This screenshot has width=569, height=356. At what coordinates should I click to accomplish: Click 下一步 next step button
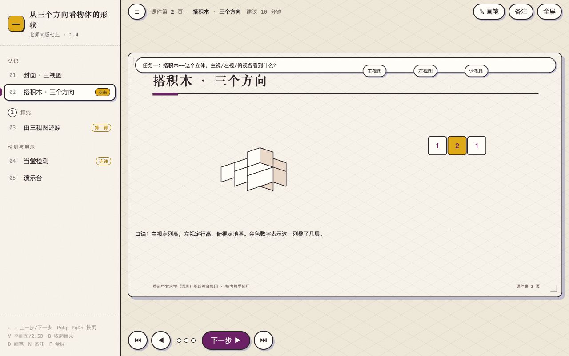tap(226, 340)
